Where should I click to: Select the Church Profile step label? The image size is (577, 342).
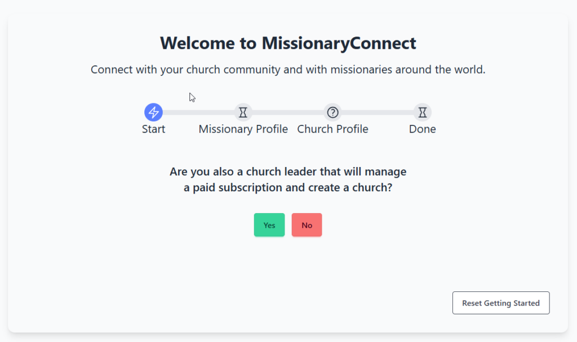332,129
